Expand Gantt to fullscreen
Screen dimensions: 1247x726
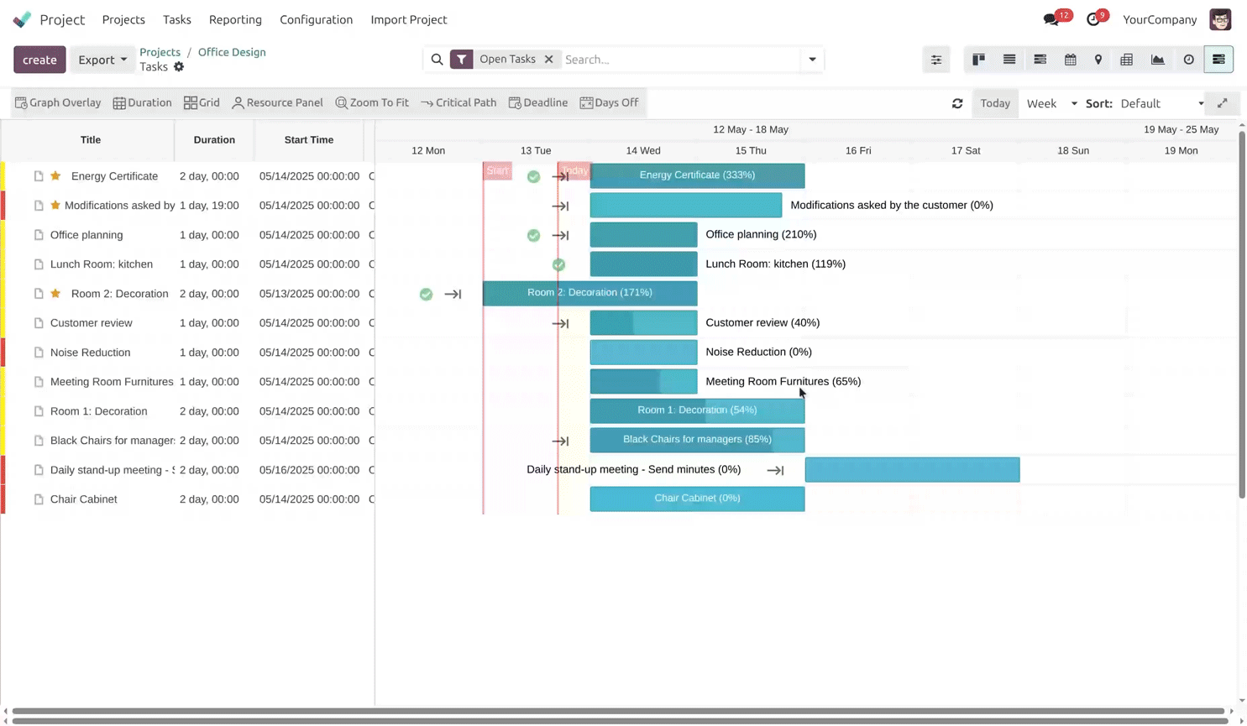tap(1223, 103)
